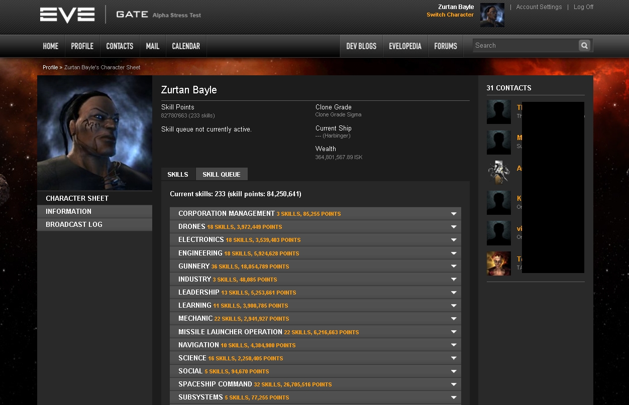Expand Gunnery skill group arrow

[454, 266]
